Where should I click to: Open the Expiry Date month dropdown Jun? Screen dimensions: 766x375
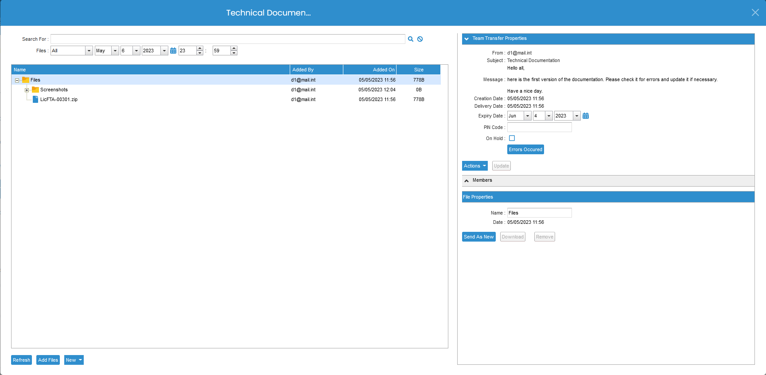point(528,116)
